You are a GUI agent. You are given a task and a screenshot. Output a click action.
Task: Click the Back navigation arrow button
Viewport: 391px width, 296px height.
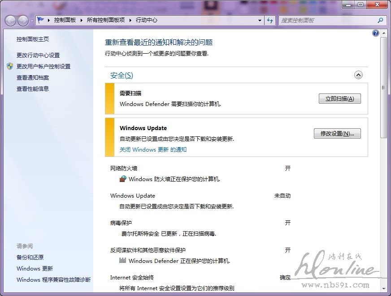click(x=11, y=21)
